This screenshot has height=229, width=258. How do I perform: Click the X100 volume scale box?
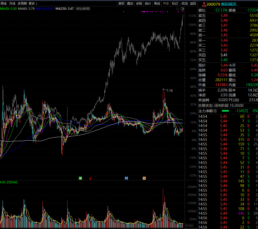click(189, 226)
